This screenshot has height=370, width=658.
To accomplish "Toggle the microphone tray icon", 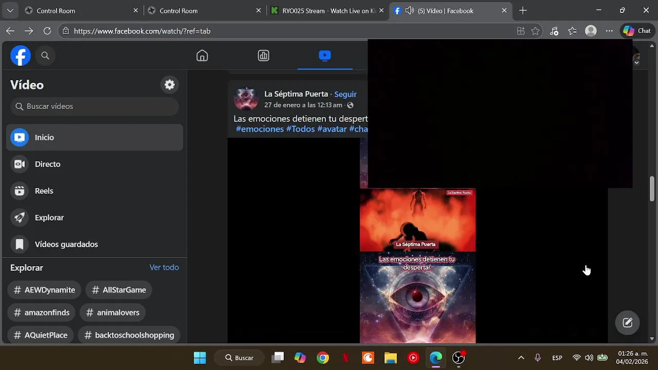I will click(x=538, y=358).
